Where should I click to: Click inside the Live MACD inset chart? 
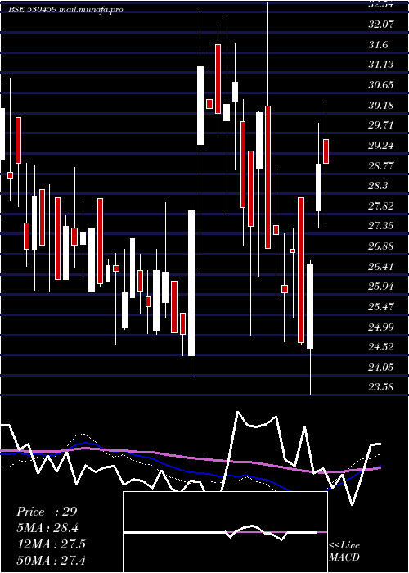pyautogui.click(x=225, y=532)
